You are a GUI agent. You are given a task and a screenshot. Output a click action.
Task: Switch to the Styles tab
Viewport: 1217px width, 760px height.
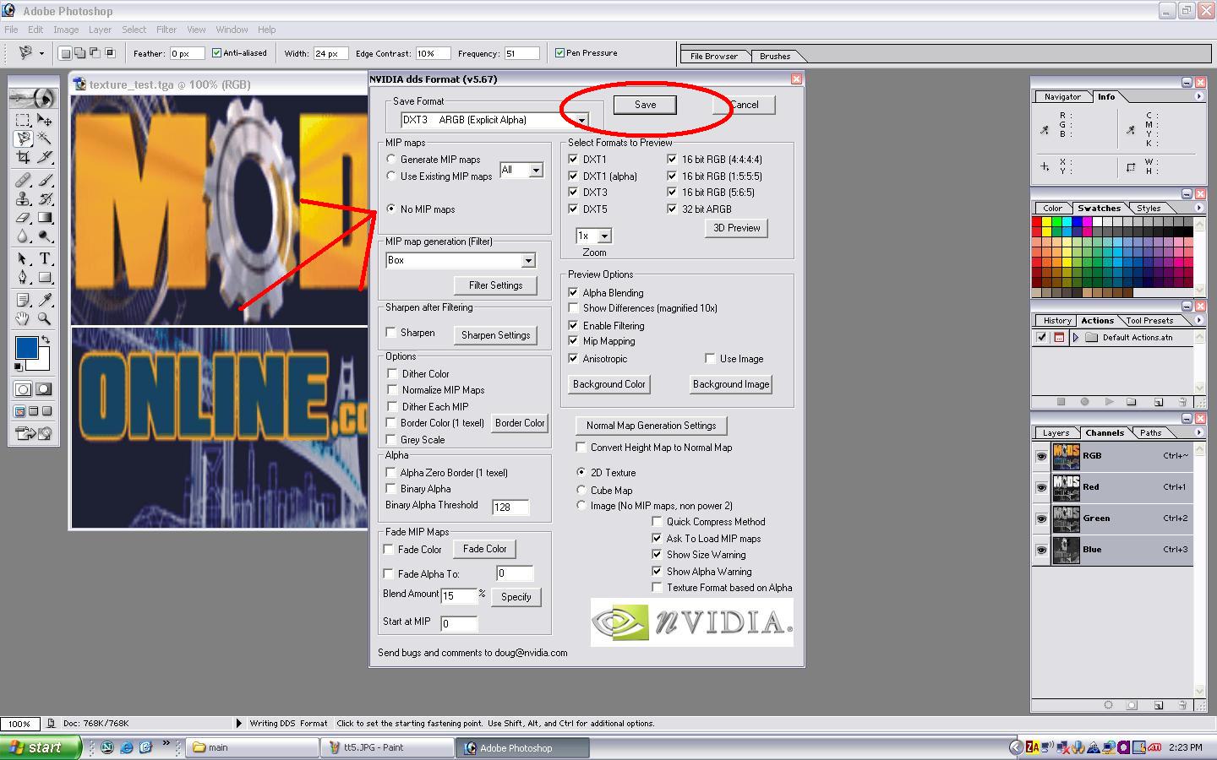(x=1148, y=208)
